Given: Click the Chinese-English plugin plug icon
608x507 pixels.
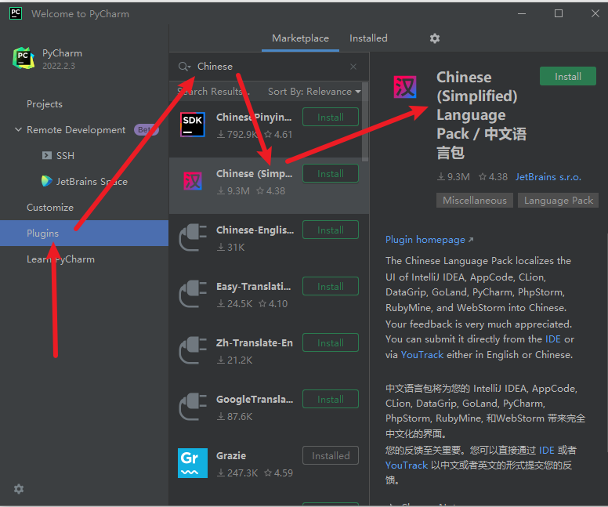Looking at the screenshot, I should (193, 237).
